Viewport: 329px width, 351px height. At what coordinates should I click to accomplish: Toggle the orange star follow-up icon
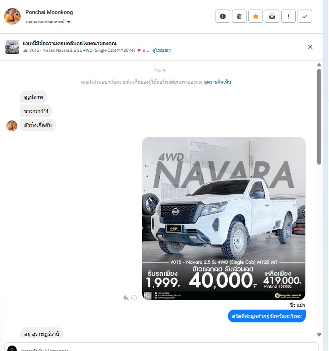point(255,16)
